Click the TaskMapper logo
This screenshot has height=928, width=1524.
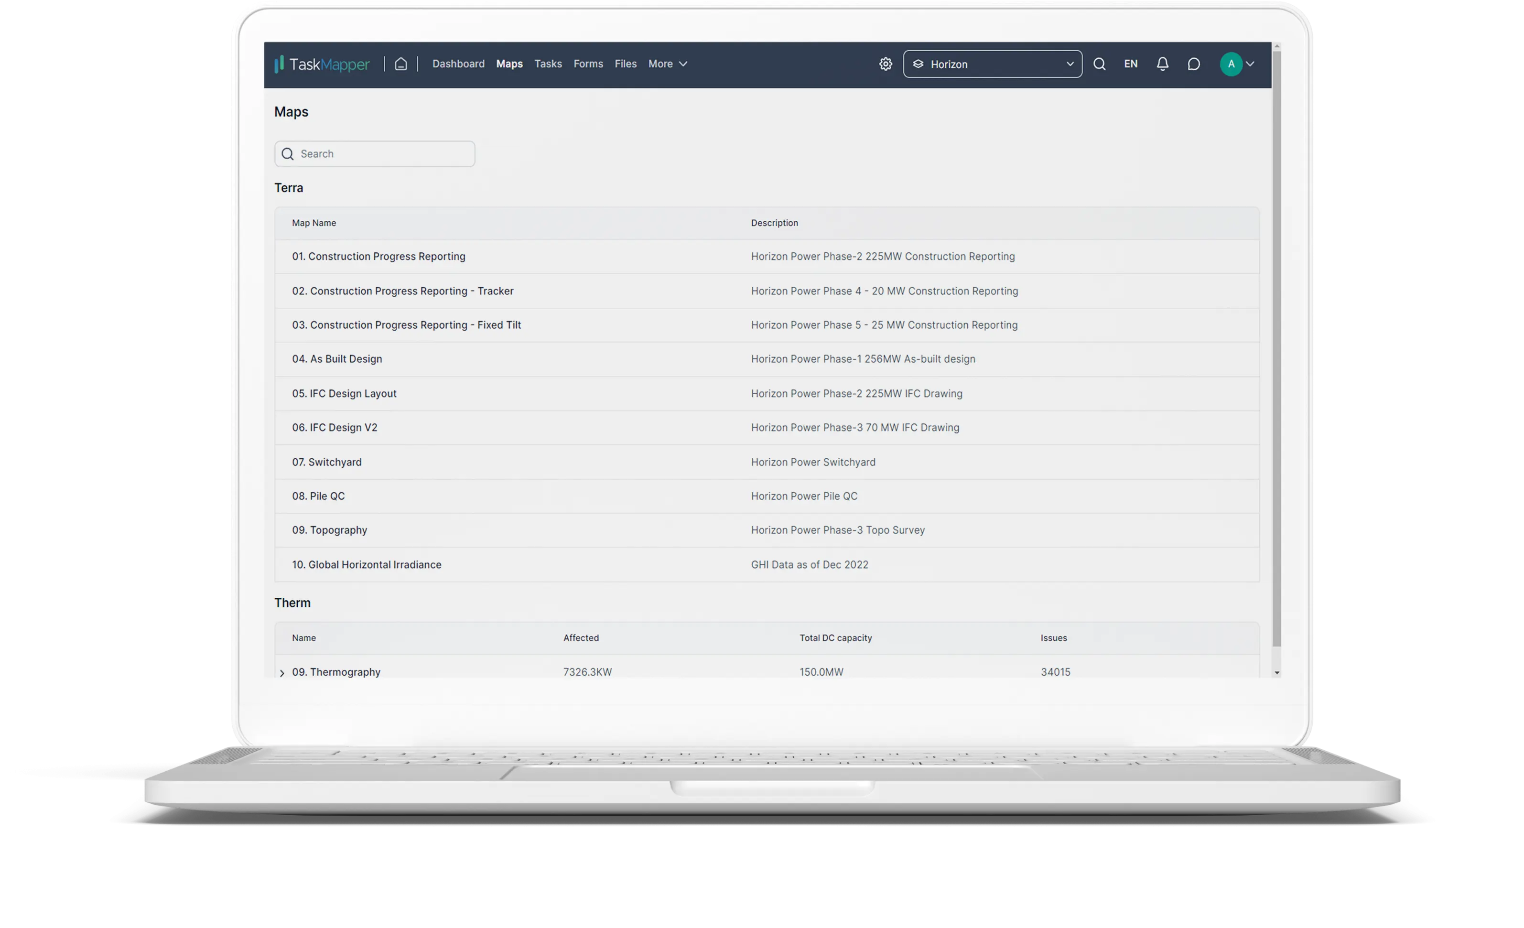[x=322, y=64]
